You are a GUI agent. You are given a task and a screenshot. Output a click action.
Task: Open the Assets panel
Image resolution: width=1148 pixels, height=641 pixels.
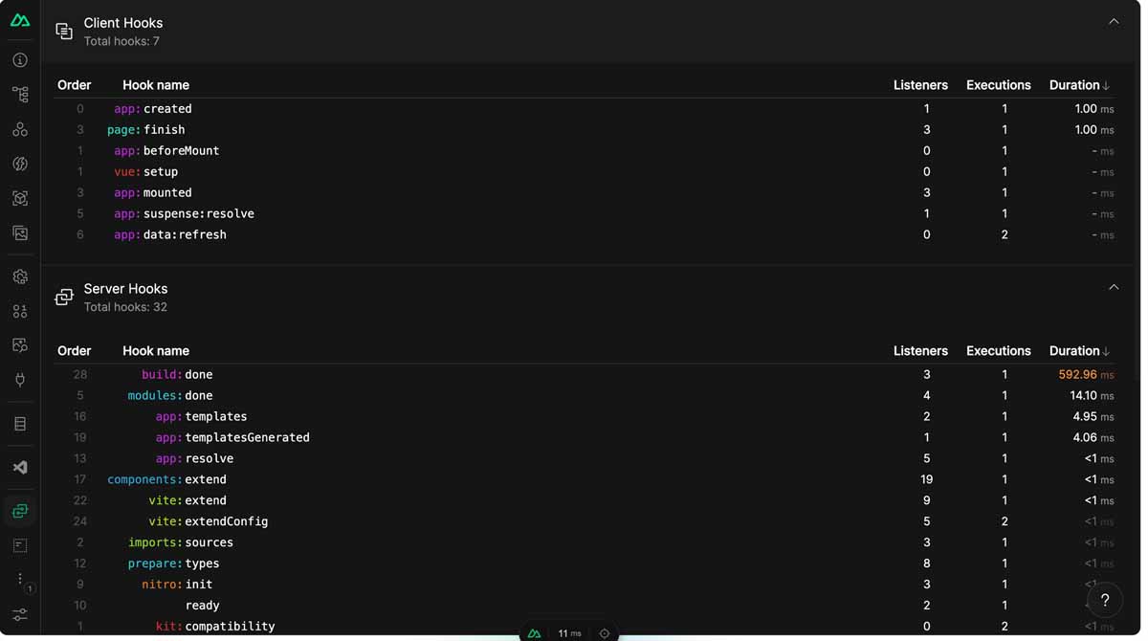click(x=19, y=232)
